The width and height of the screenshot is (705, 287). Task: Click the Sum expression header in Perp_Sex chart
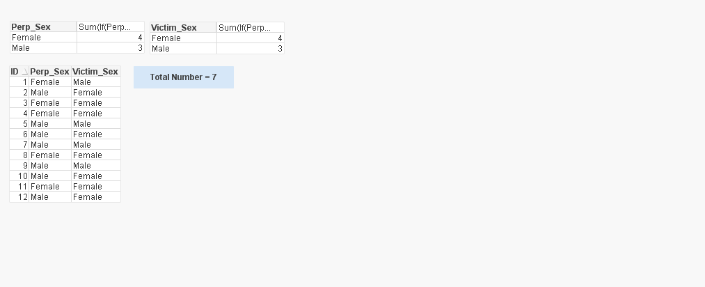[x=105, y=27]
